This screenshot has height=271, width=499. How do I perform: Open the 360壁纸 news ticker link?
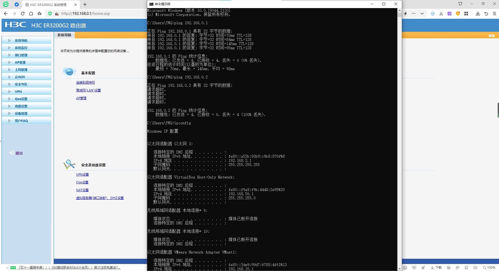pyautogui.click(x=69, y=268)
